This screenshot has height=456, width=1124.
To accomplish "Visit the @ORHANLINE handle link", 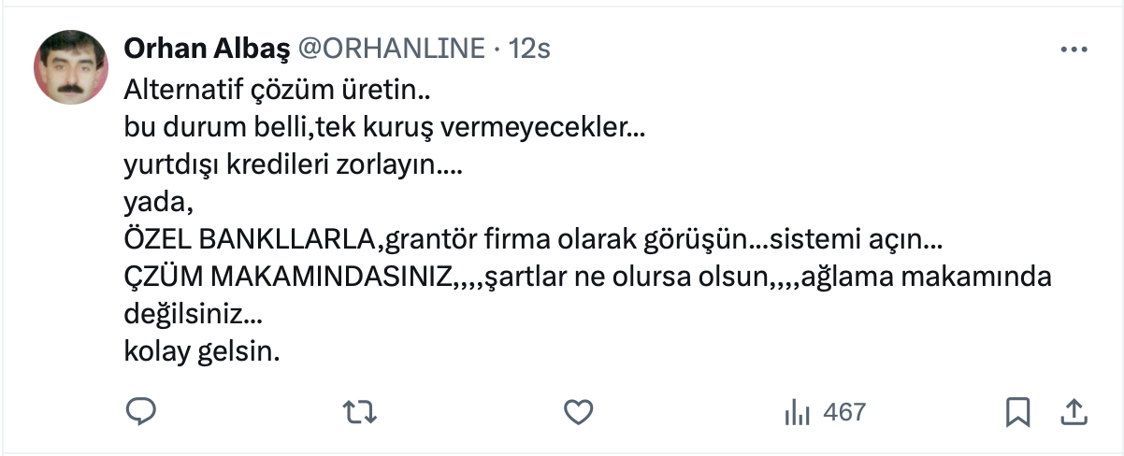I will click(391, 50).
